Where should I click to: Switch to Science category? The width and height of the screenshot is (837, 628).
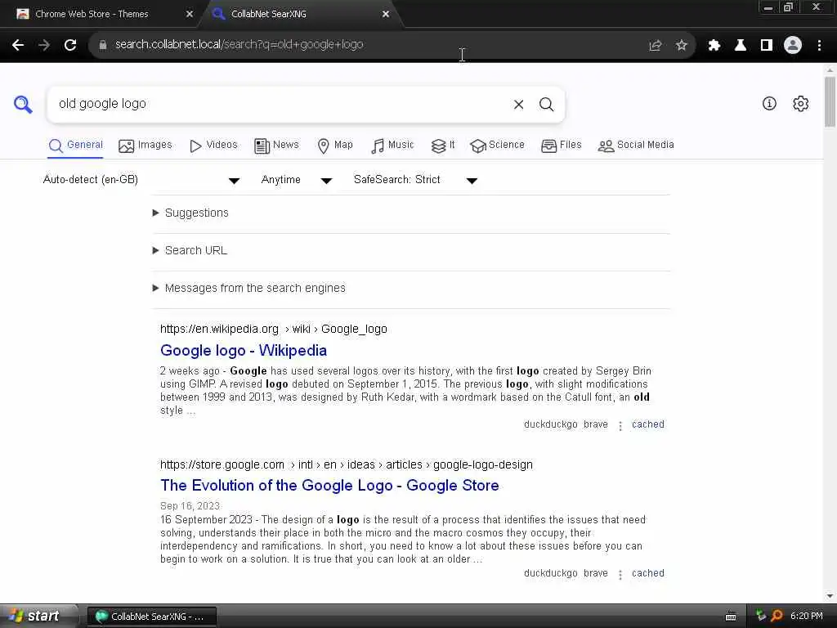click(x=497, y=146)
